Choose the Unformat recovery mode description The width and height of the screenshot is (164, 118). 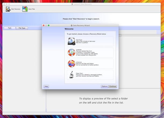click(87, 64)
